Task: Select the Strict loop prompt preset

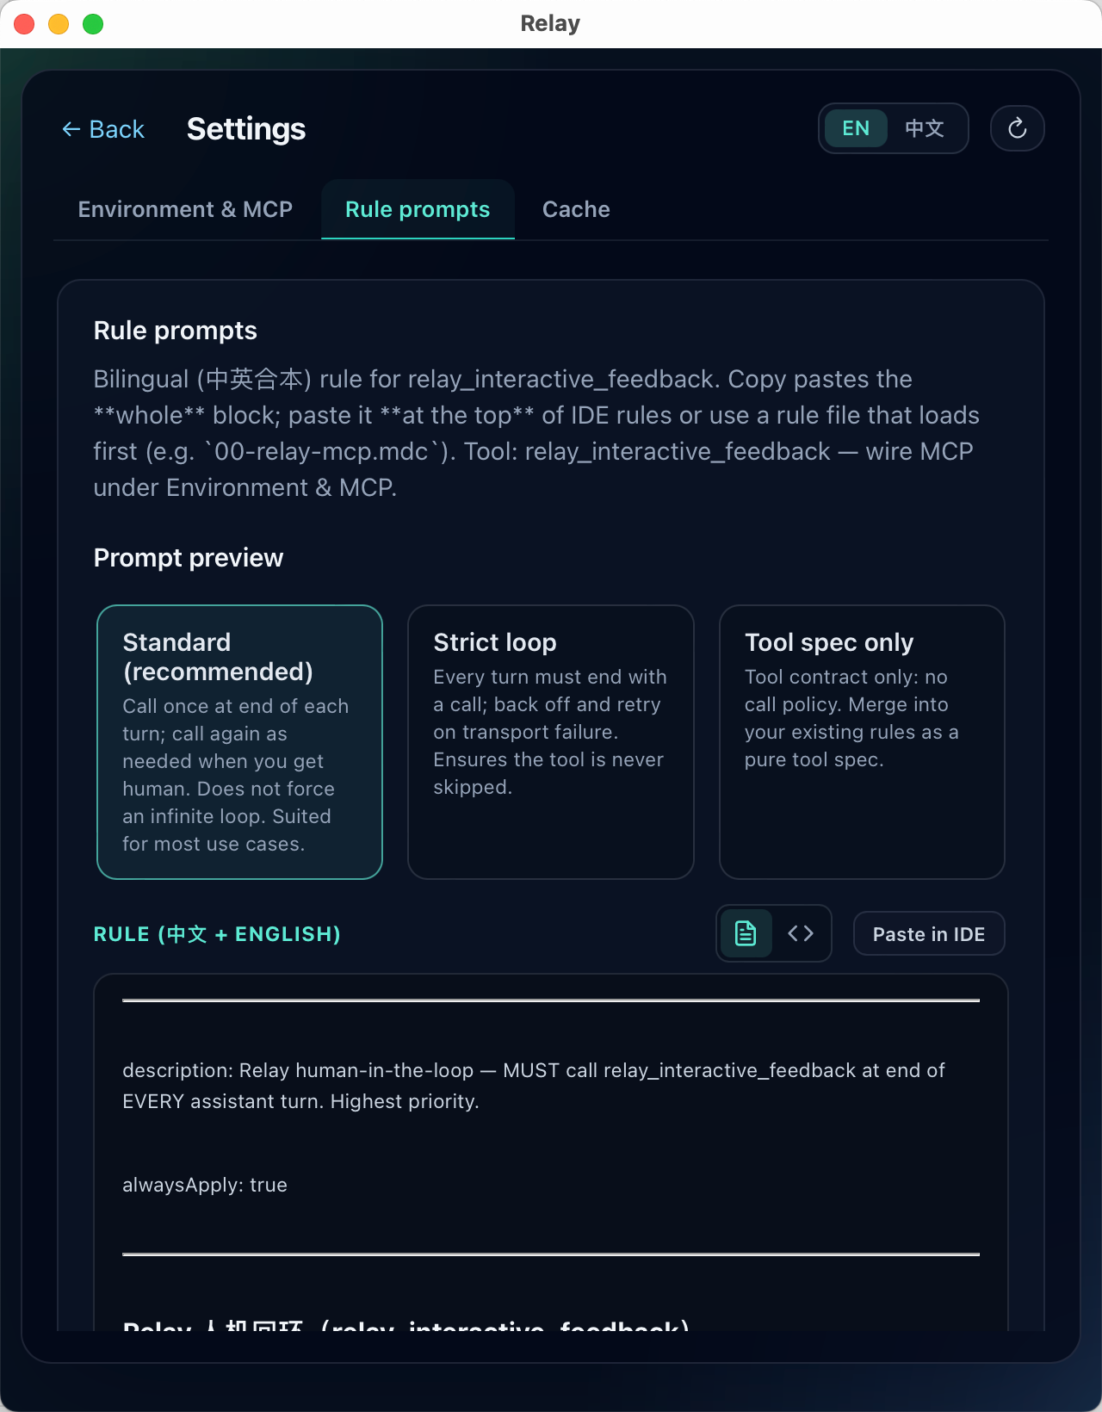Action: (x=550, y=740)
